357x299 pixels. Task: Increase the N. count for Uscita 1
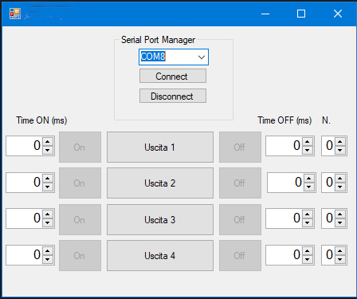pyautogui.click(x=340, y=142)
